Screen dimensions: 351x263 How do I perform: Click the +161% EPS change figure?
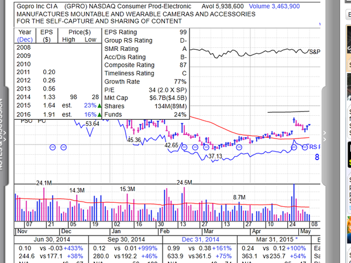point(222,248)
